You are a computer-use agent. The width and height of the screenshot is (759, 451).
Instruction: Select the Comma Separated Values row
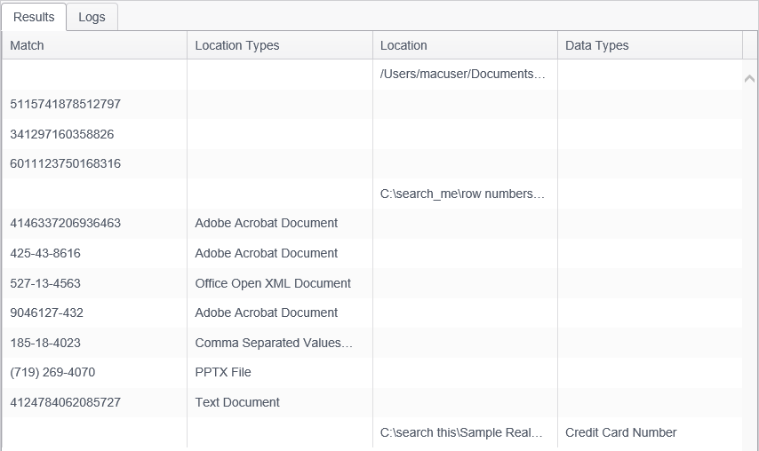(x=274, y=343)
